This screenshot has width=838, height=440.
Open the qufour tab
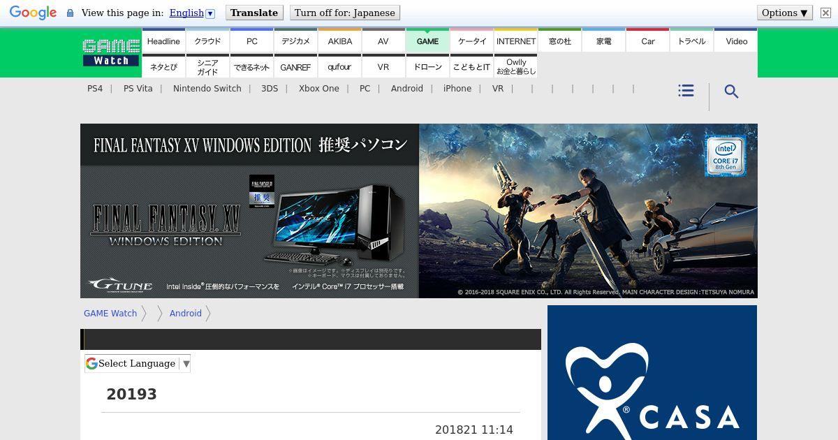(339, 66)
